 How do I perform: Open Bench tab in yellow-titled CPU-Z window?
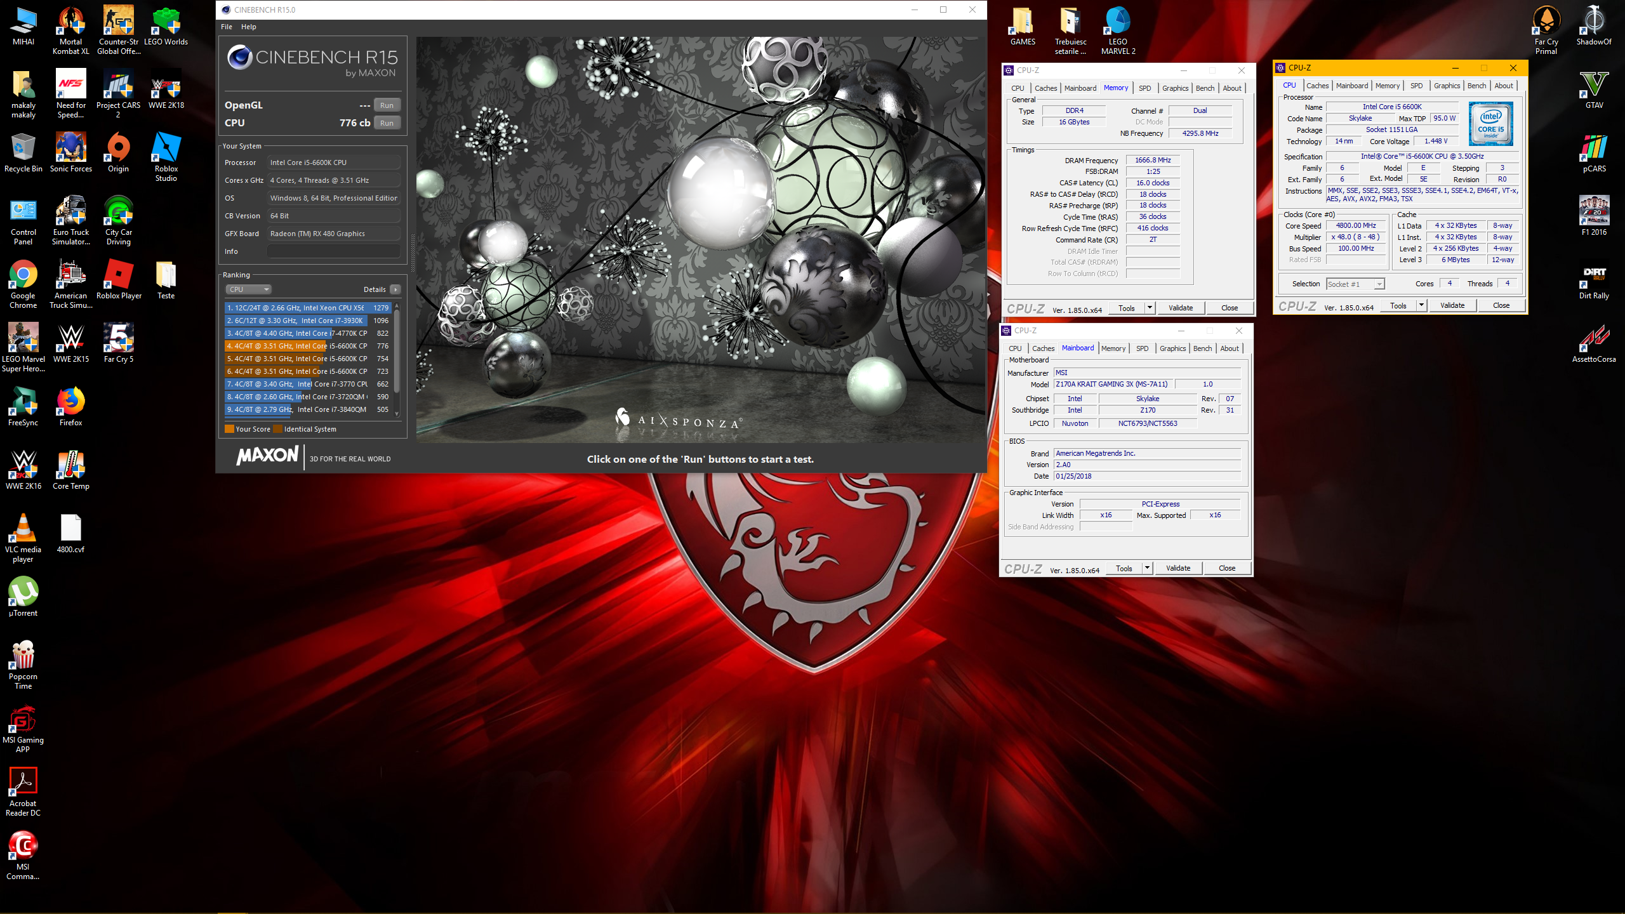[x=1476, y=86]
